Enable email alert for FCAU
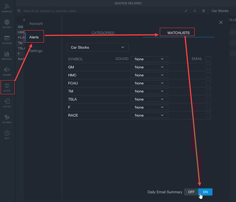This screenshot has width=236, height=202. coord(208,83)
